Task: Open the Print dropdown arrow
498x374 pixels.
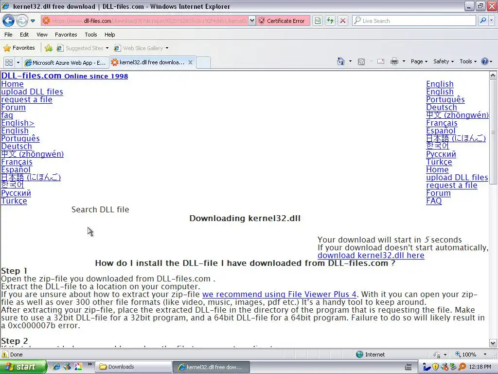Action: (404, 61)
